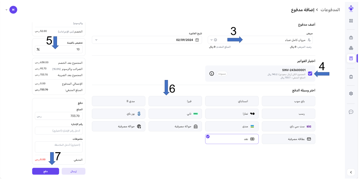Click the medical kit icon in sidebar
360x186 pixels.
click(351, 37)
